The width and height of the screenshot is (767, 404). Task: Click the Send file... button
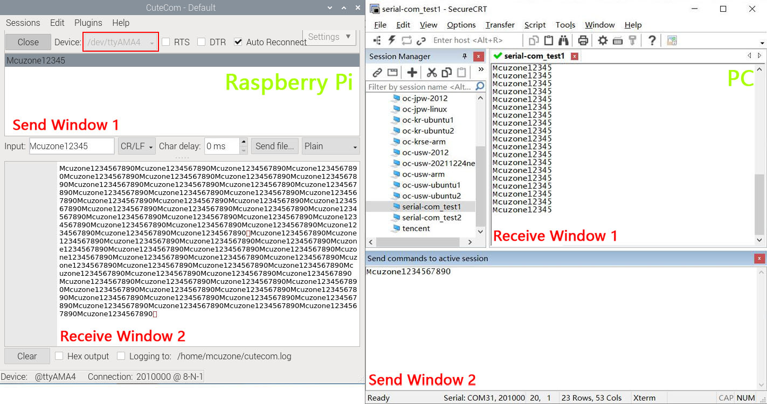(x=274, y=147)
